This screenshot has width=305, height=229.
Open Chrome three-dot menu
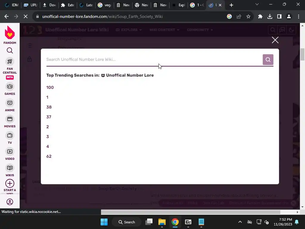[298, 17]
